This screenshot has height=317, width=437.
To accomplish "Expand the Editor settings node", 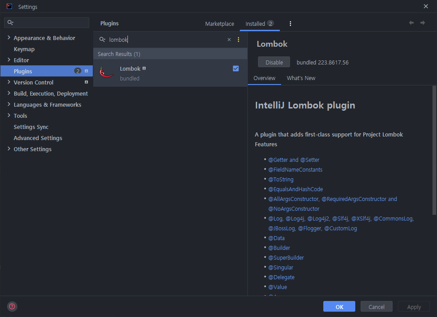I will (8, 60).
